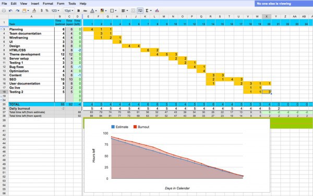Click the paint format brush icon
The height and width of the screenshot is (196, 313).
[34, 10]
